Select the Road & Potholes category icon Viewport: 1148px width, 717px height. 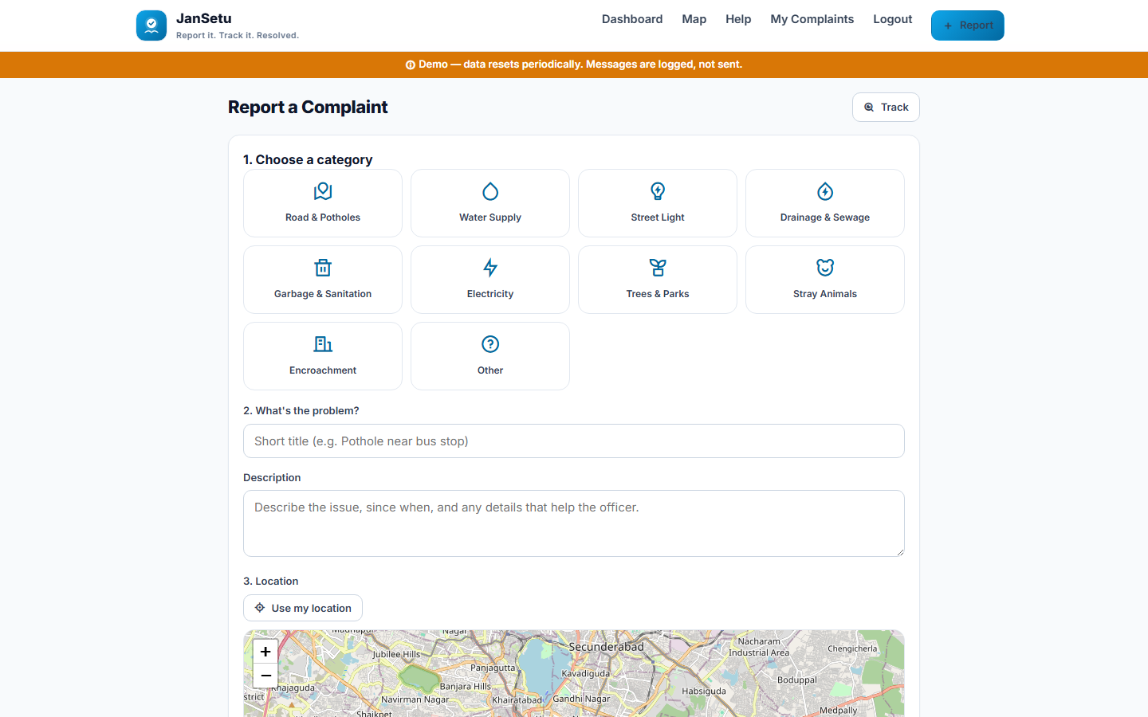pyautogui.click(x=323, y=191)
